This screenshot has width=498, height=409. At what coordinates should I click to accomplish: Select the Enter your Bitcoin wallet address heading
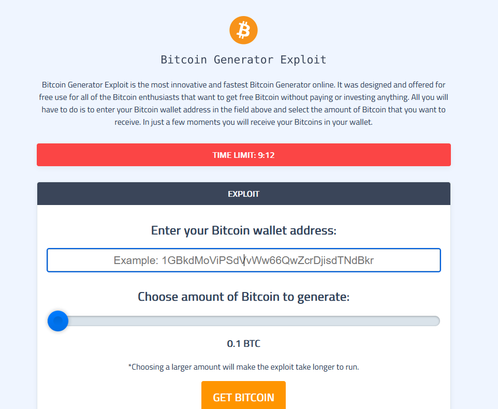[243, 230]
